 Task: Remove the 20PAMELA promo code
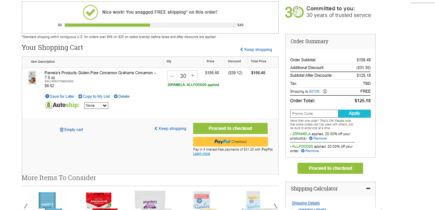pyautogui.click(x=318, y=138)
